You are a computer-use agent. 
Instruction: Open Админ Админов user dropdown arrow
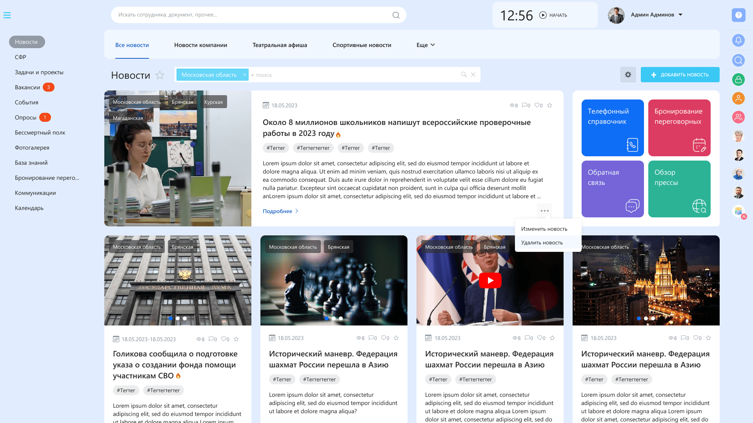[x=680, y=15]
